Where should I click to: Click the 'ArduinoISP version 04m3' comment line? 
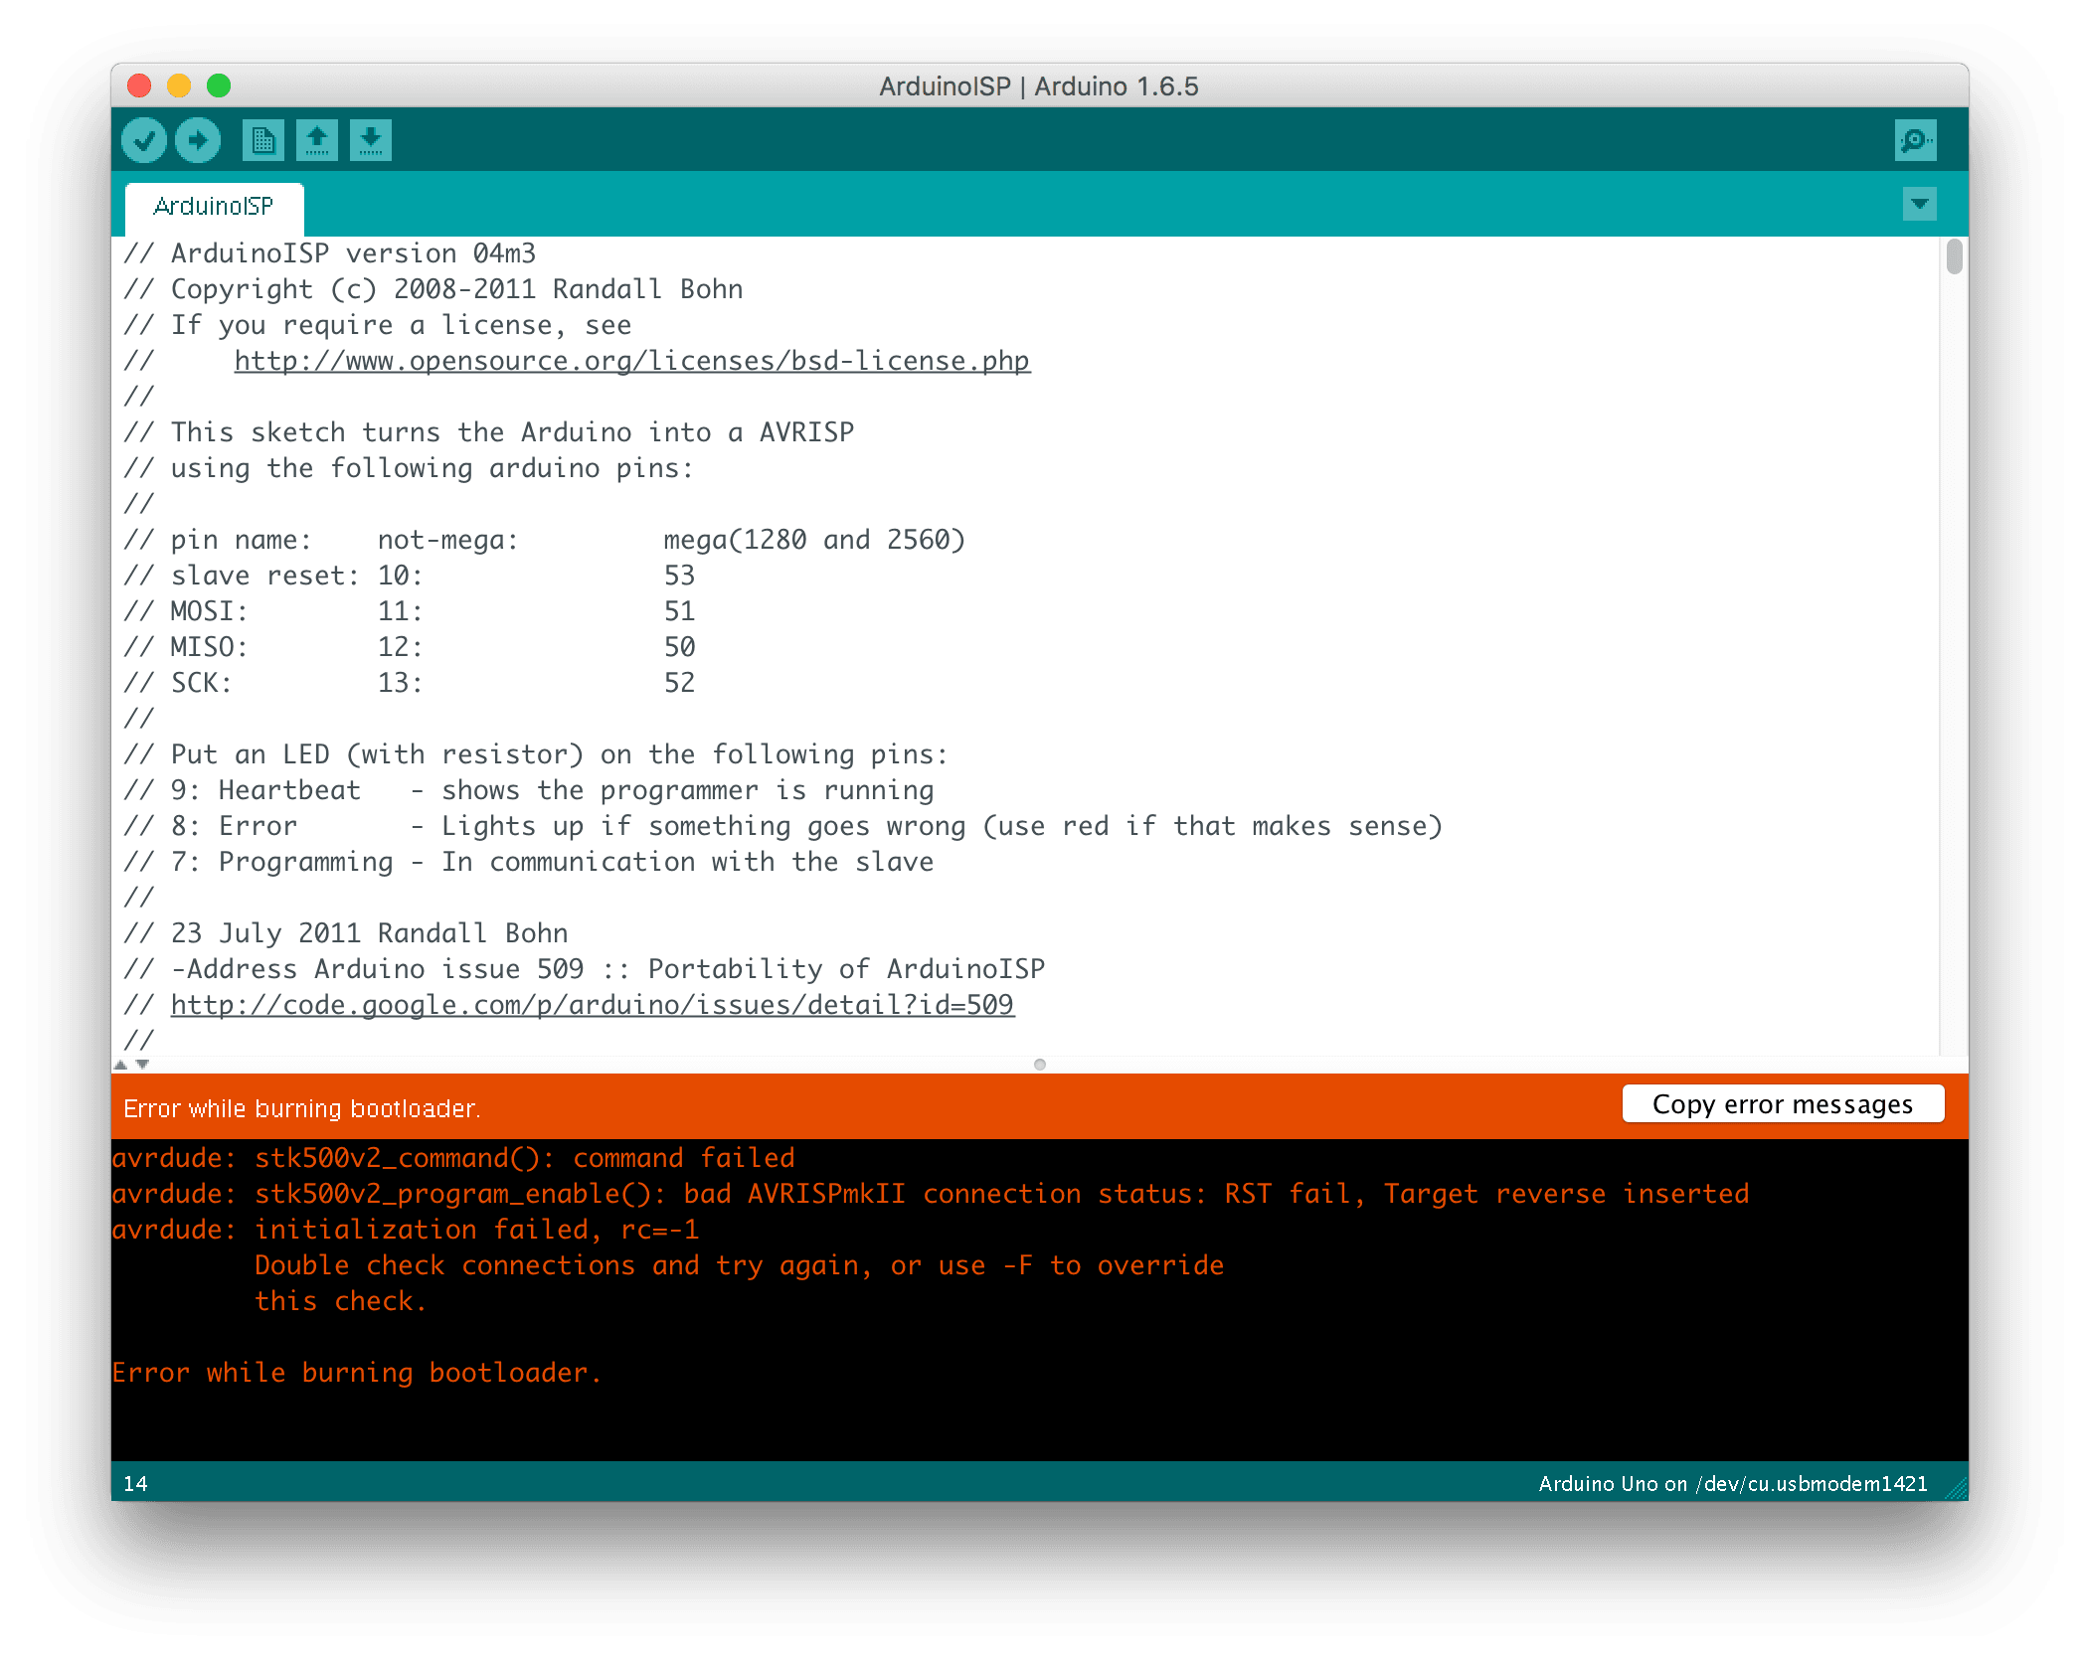330,253
